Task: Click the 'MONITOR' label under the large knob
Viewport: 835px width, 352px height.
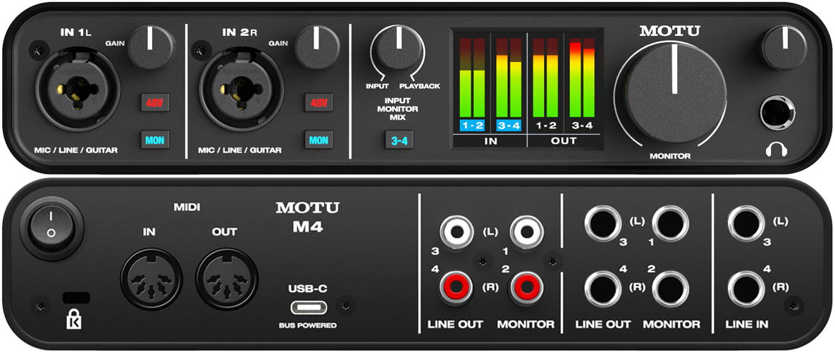Action: pyautogui.click(x=670, y=156)
